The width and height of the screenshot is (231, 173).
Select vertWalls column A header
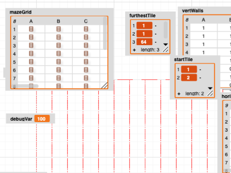[204, 20]
